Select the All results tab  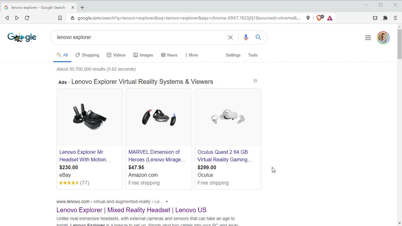tap(62, 55)
